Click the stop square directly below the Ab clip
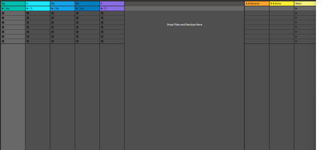This screenshot has width=322, height=150. pyautogui.click(x=3, y=13)
